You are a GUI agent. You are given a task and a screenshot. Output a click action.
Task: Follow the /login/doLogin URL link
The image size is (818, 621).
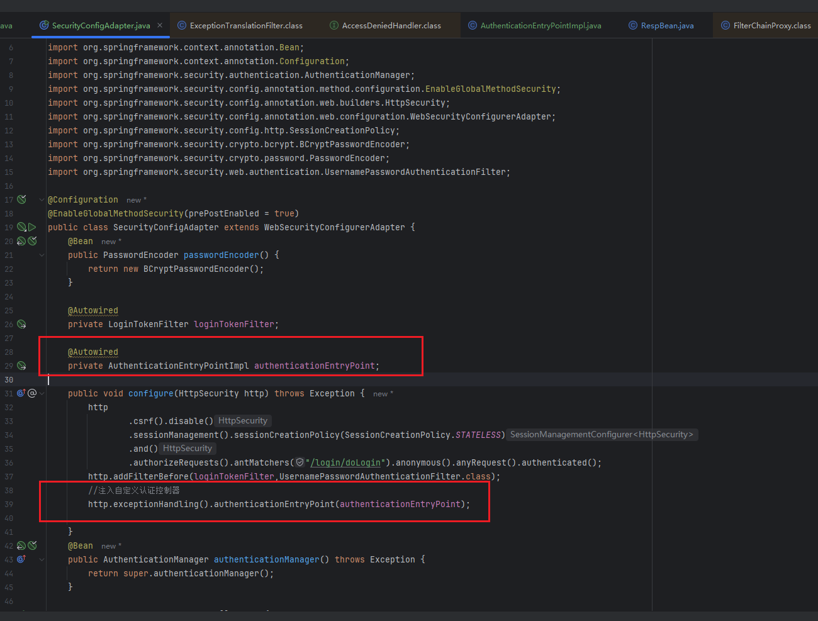point(345,462)
